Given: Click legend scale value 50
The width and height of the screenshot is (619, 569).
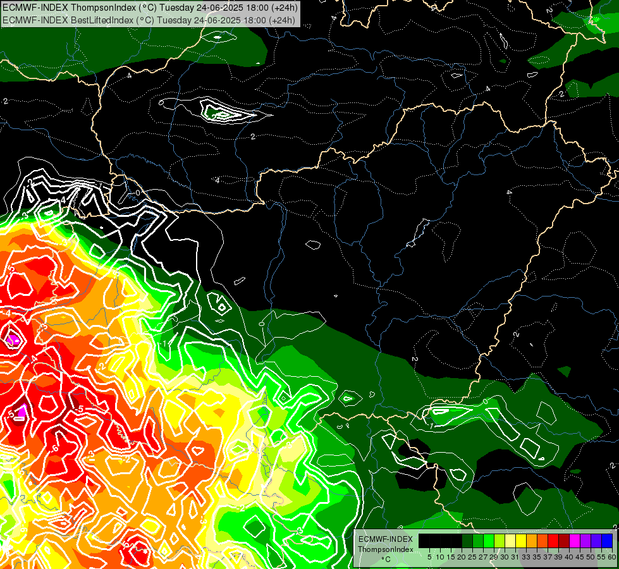Looking at the screenshot, I should [591, 557].
